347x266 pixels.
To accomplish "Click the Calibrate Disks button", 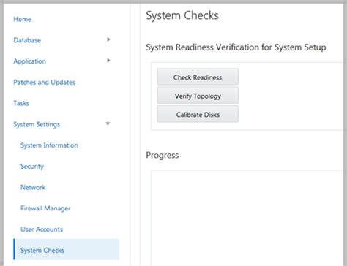I will click(198, 114).
